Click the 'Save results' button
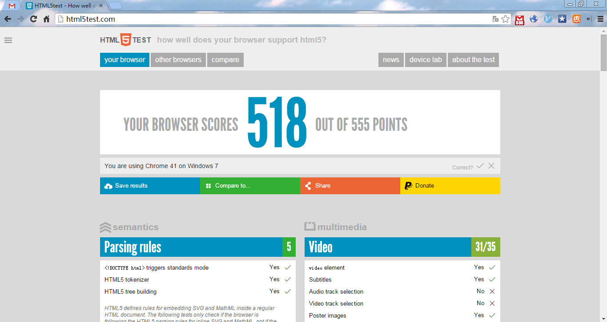607x322 pixels. 150,186
